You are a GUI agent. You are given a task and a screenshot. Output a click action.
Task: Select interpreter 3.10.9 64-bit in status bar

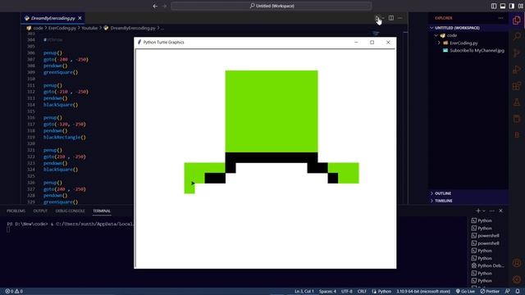pos(423,292)
